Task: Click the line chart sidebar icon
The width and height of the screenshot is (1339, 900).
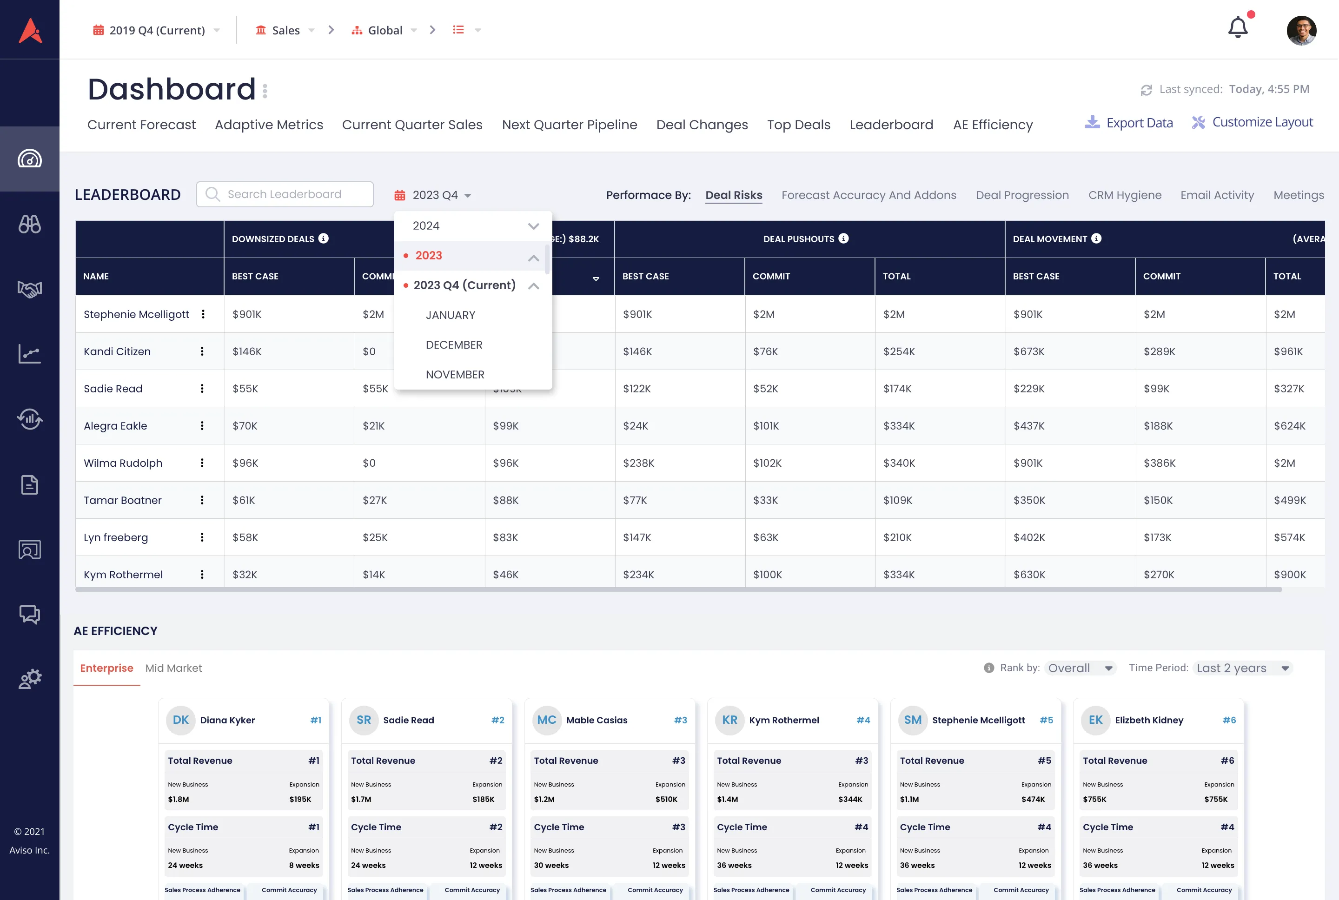Action: (x=29, y=354)
